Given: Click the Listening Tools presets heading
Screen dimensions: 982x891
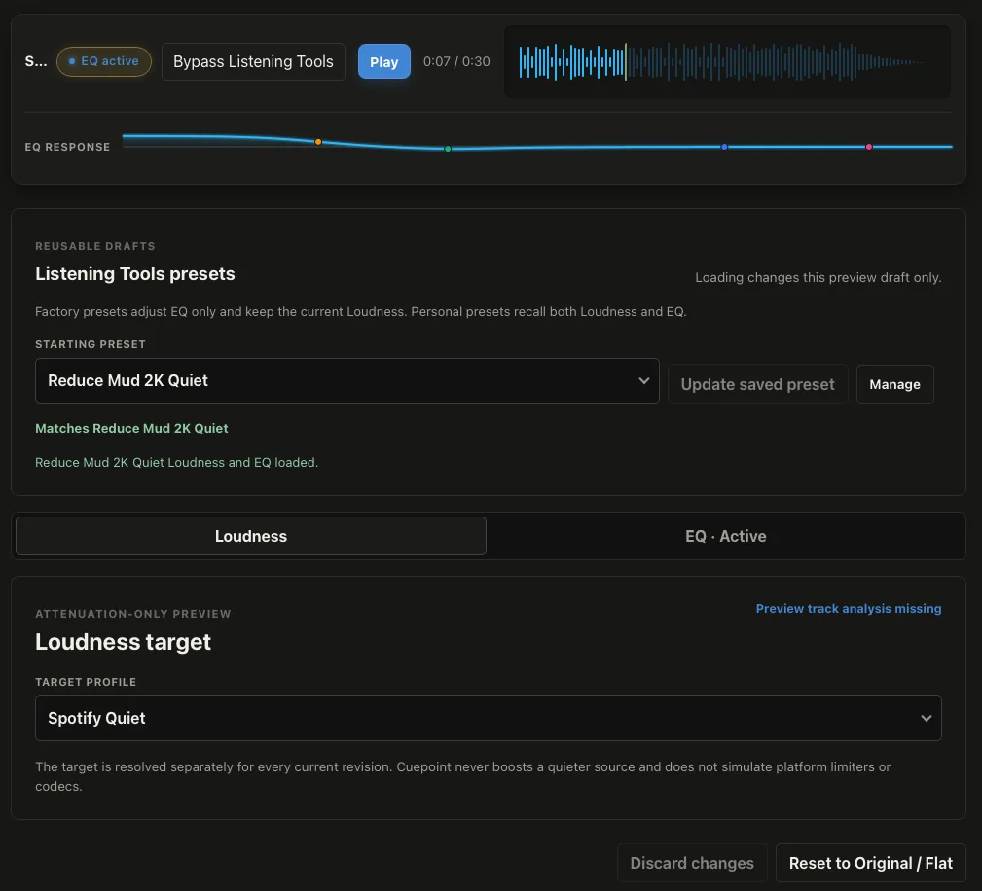Looking at the screenshot, I should coord(134,273).
